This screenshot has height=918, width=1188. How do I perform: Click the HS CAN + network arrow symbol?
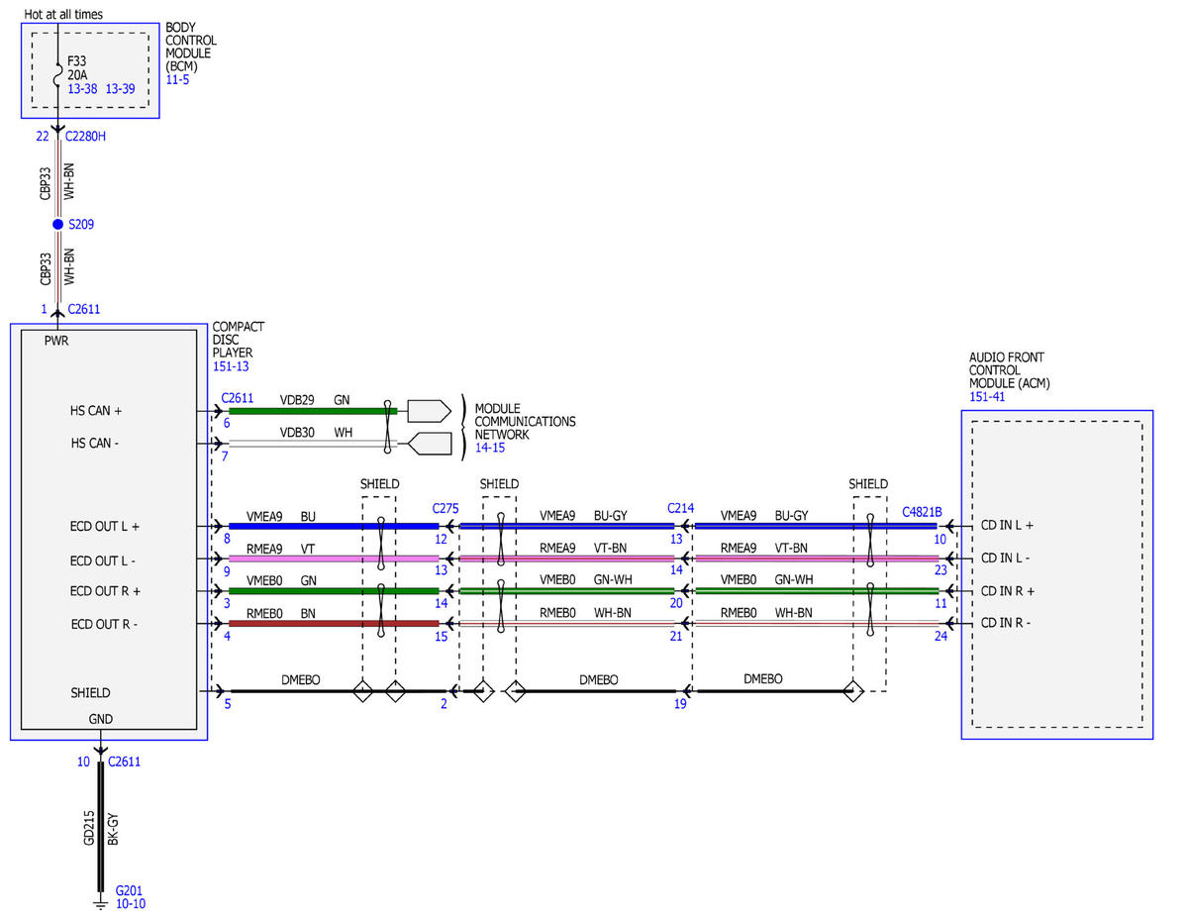click(x=429, y=410)
